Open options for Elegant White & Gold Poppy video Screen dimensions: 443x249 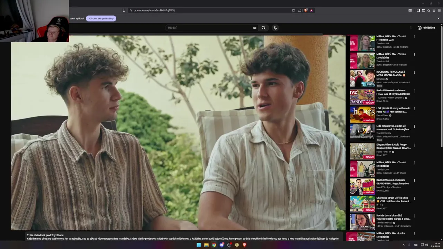pyautogui.click(x=414, y=145)
